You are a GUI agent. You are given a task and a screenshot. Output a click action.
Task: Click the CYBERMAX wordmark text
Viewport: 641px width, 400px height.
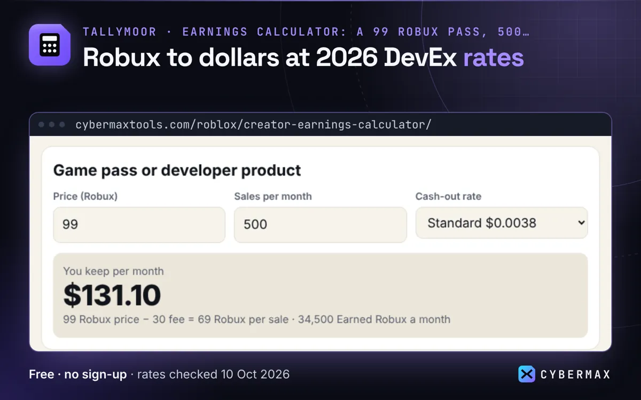tap(575, 374)
